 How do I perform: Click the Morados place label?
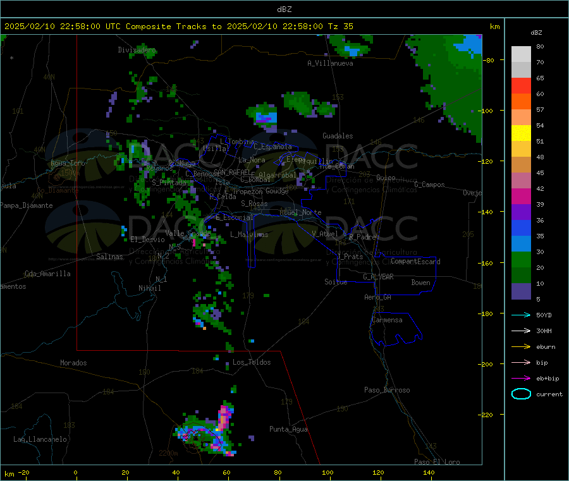(x=73, y=363)
